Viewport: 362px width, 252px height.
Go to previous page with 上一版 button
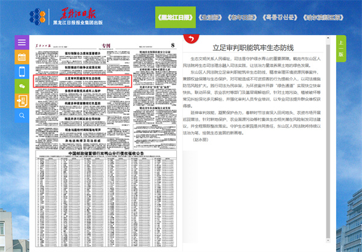[341, 49]
